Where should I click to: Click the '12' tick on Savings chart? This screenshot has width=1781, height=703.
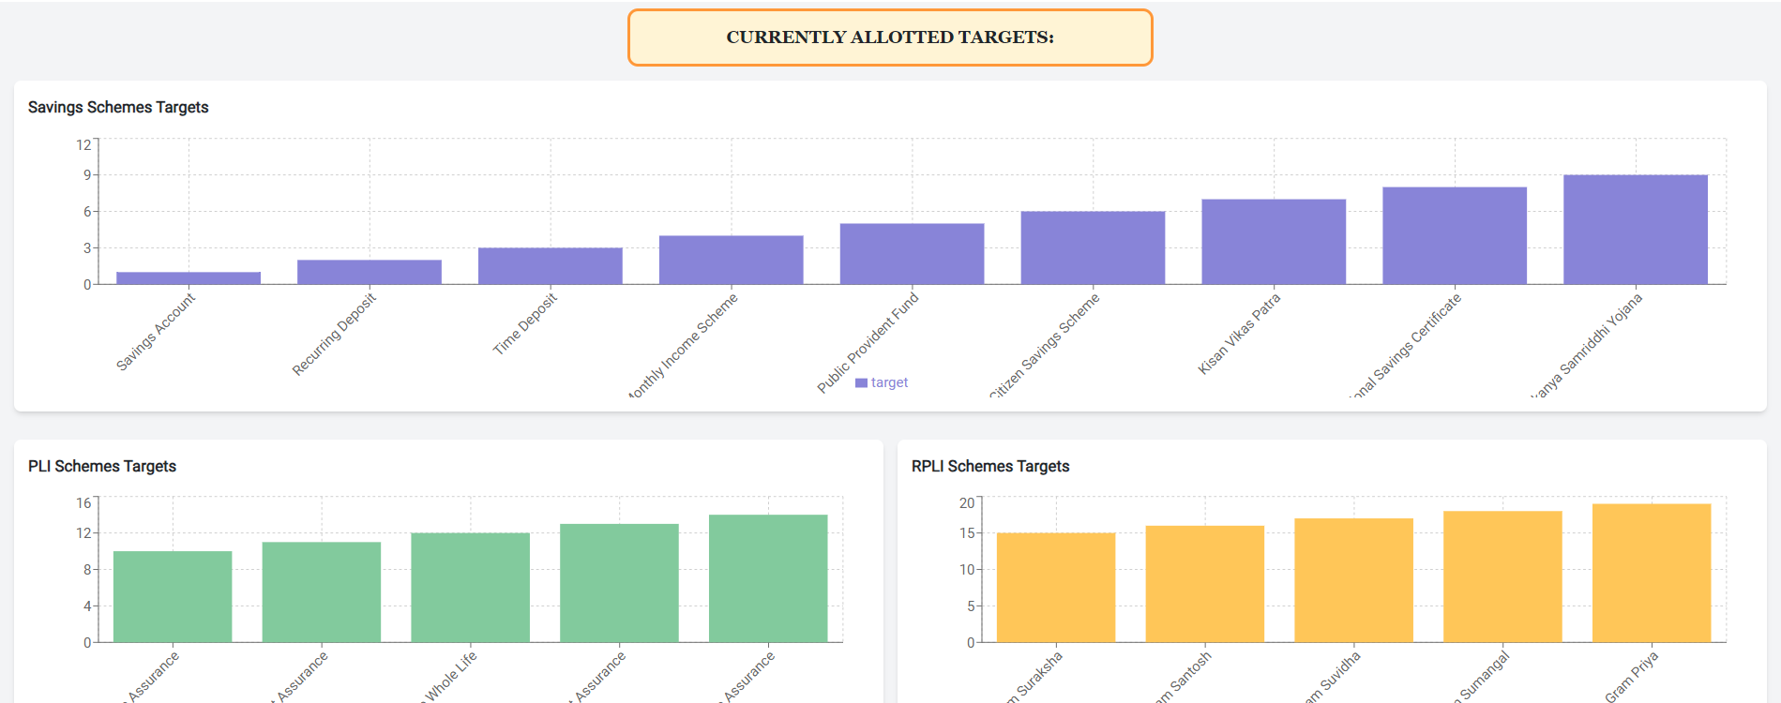tap(84, 144)
